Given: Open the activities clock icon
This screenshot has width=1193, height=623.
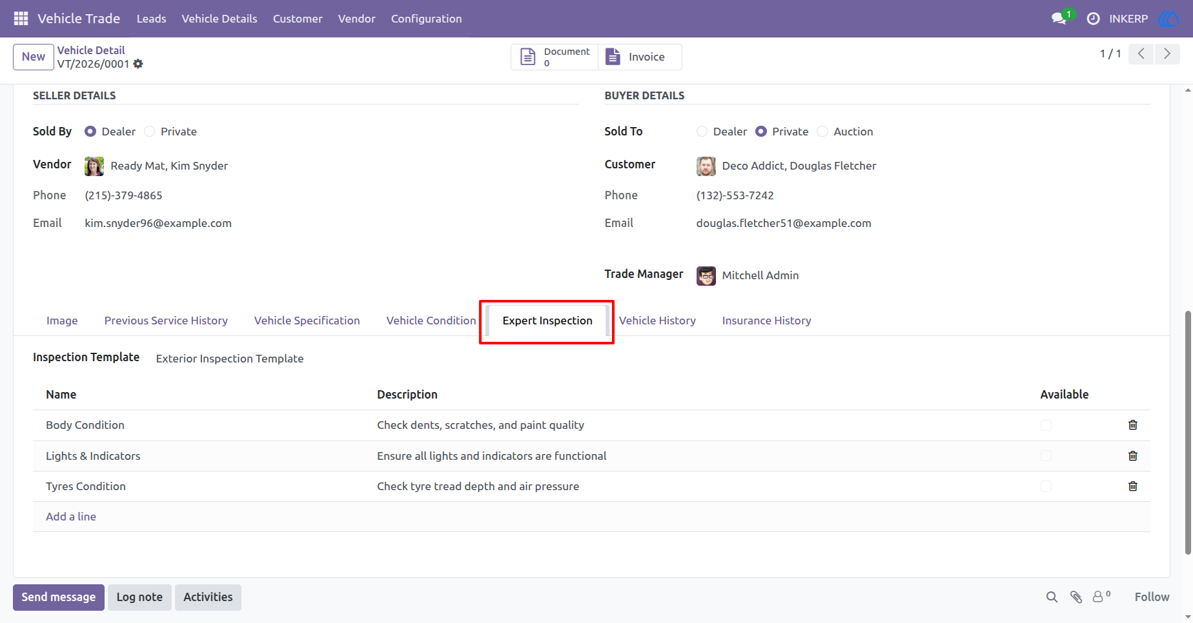Looking at the screenshot, I should pyautogui.click(x=1093, y=19).
